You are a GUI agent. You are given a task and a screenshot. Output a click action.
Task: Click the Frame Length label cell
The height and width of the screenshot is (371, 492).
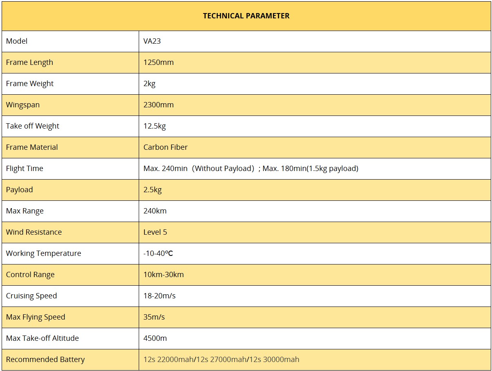(x=70, y=62)
